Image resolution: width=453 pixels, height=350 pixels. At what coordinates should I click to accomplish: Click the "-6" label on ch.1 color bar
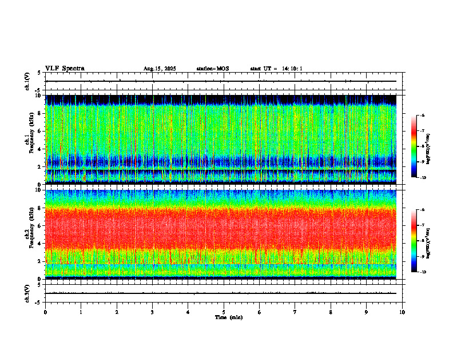pos(422,116)
